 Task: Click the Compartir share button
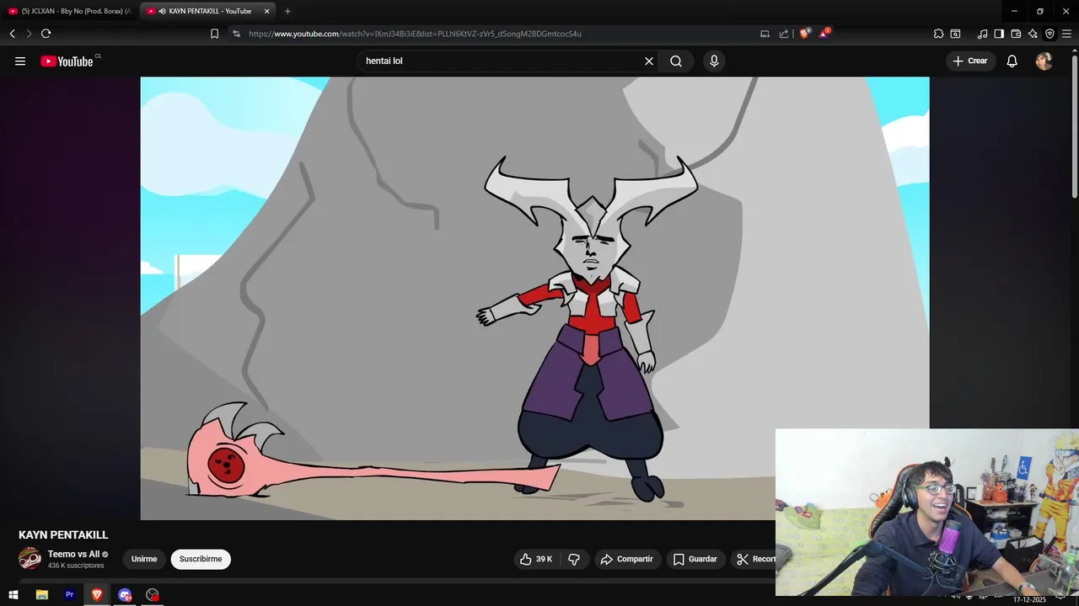point(627,559)
